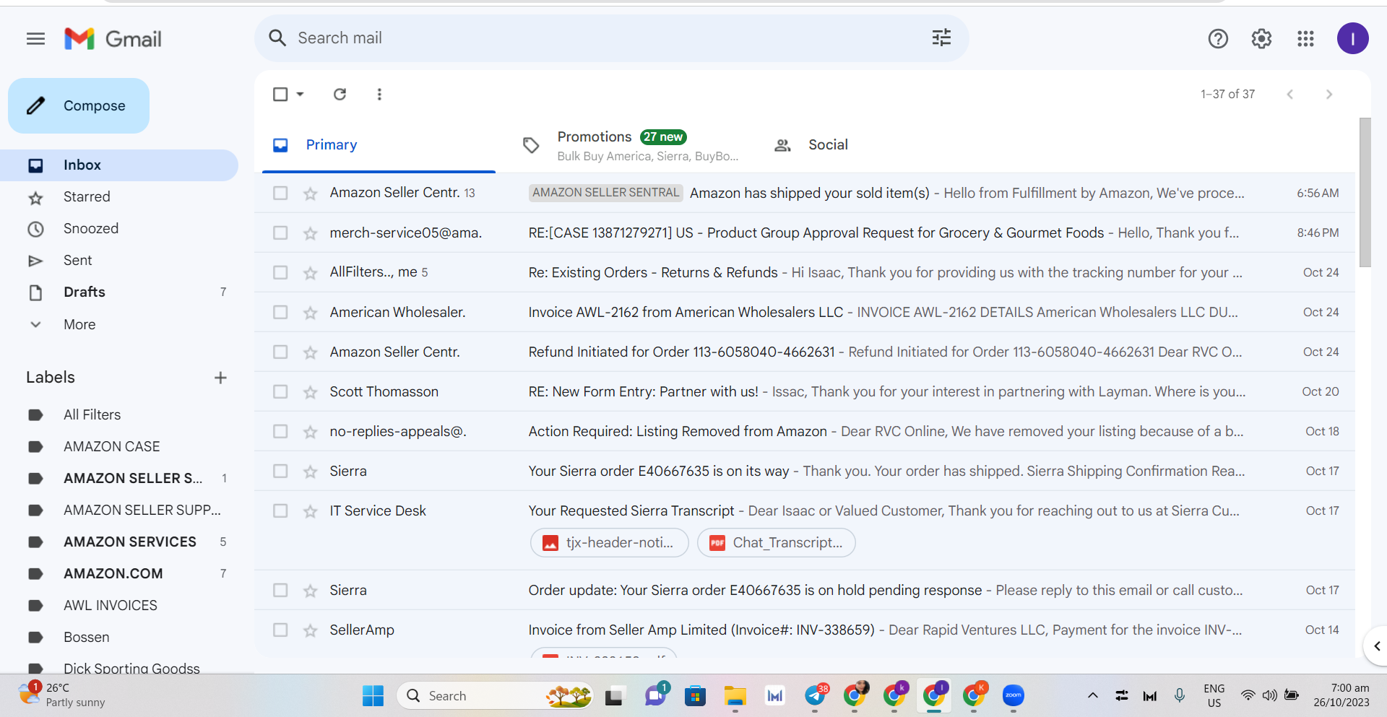Open the select dropdown arrow

300,94
